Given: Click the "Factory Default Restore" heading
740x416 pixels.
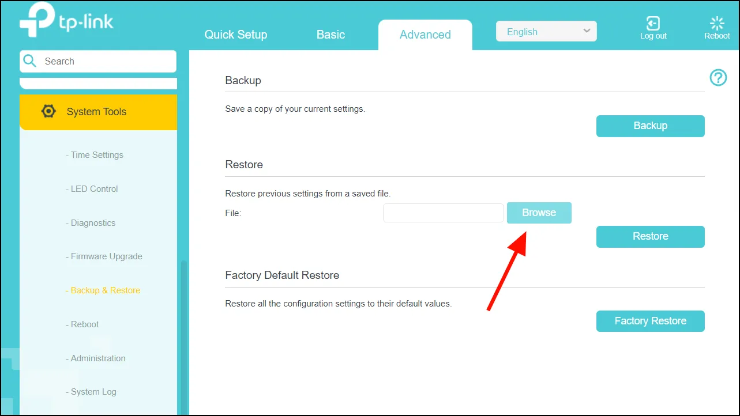Looking at the screenshot, I should [x=282, y=275].
